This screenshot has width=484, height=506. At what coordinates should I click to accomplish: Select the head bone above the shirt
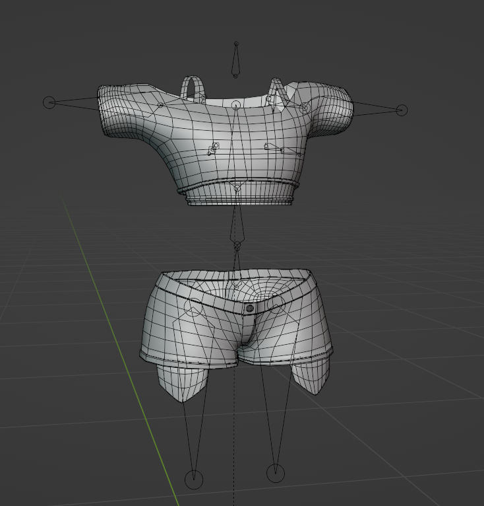[x=235, y=61]
